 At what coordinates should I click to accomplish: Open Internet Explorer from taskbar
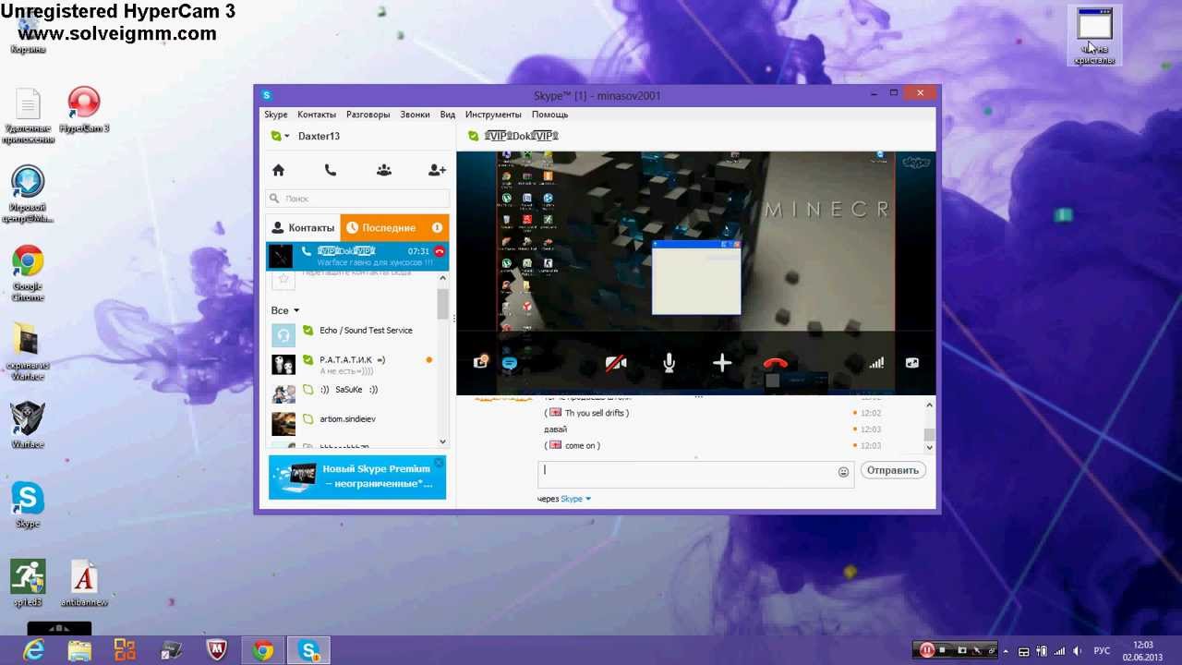(x=33, y=650)
